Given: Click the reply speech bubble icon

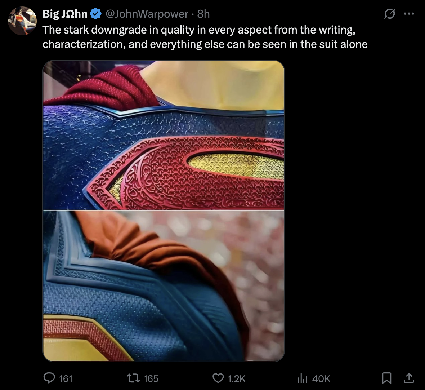Looking at the screenshot, I should click(49, 378).
